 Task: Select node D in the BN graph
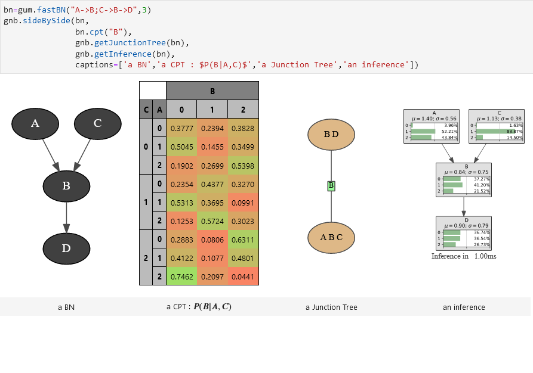(66, 248)
